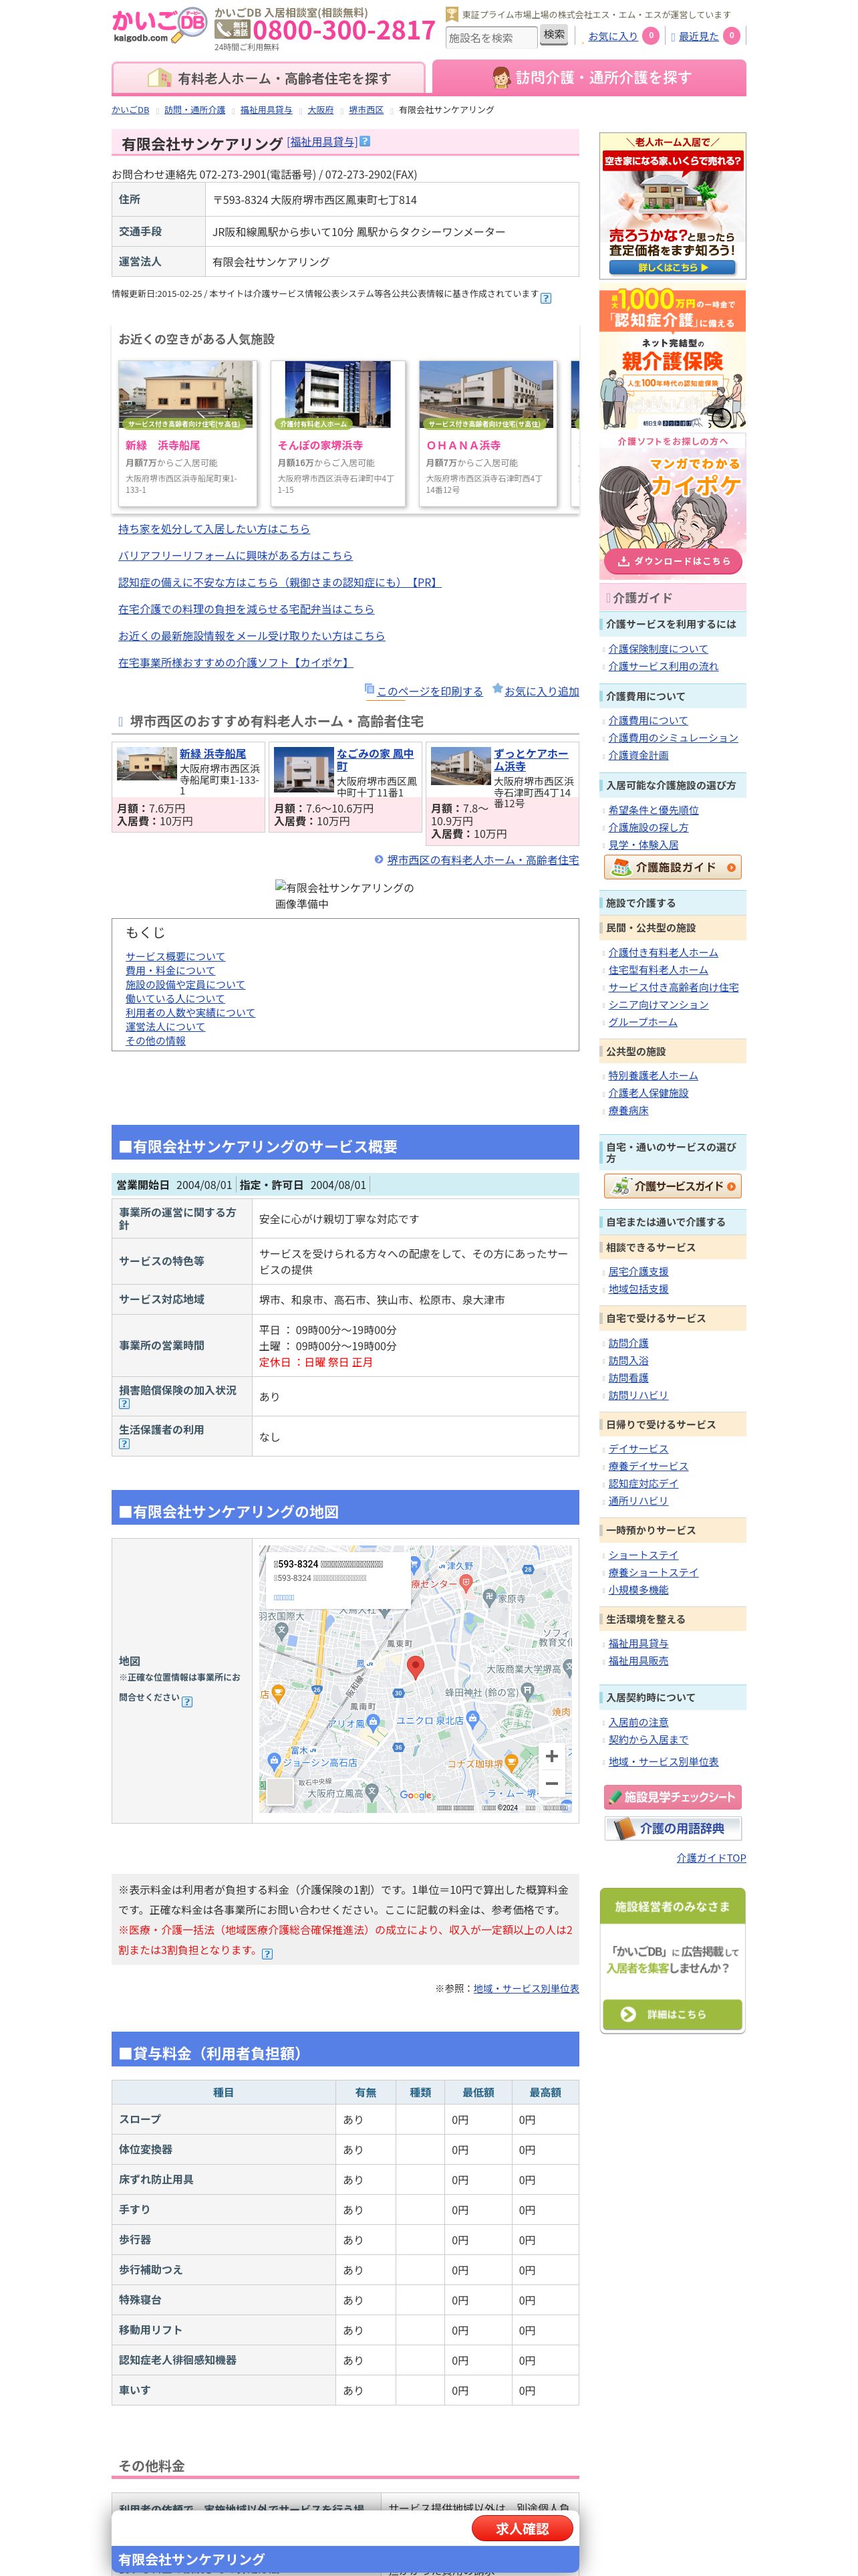
Task: Open OHANA浜寺 facility card
Action: (x=486, y=433)
